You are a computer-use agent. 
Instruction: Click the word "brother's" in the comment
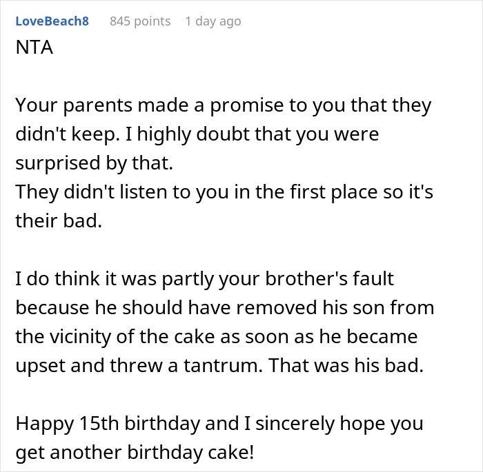[311, 280]
